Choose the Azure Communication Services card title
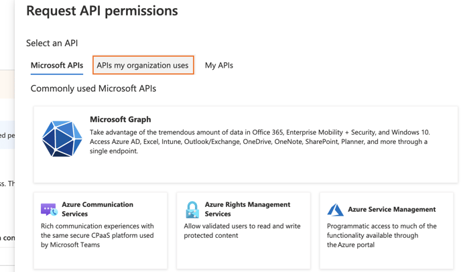Viewport: 461px width, 272px height. tap(97, 209)
